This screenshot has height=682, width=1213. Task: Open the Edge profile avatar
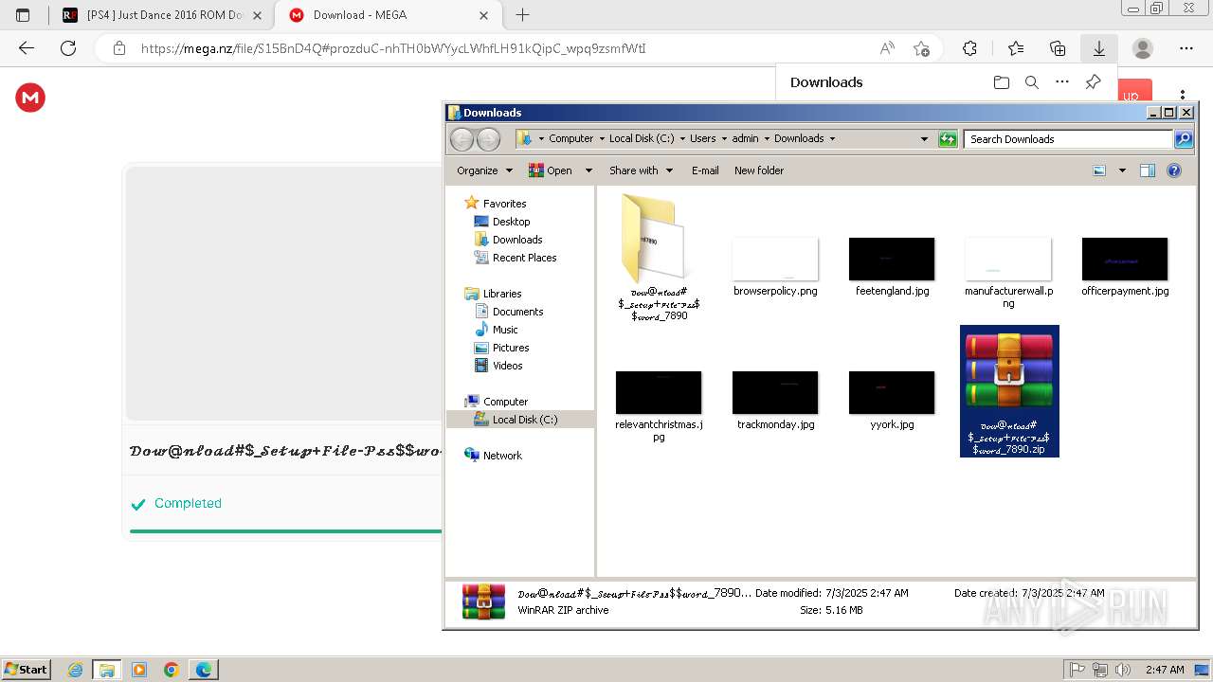pos(1144,48)
